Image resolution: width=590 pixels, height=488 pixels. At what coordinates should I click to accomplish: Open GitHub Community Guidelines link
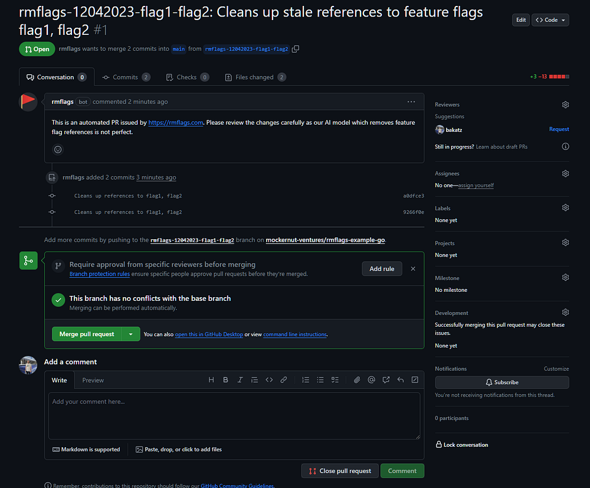click(x=237, y=486)
